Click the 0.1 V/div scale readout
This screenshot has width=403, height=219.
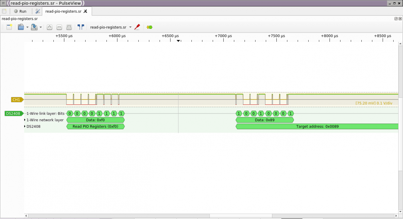[385, 103]
